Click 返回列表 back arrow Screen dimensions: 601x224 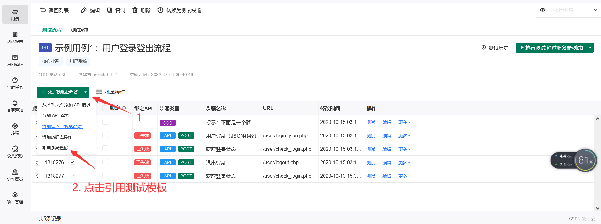tap(54, 10)
